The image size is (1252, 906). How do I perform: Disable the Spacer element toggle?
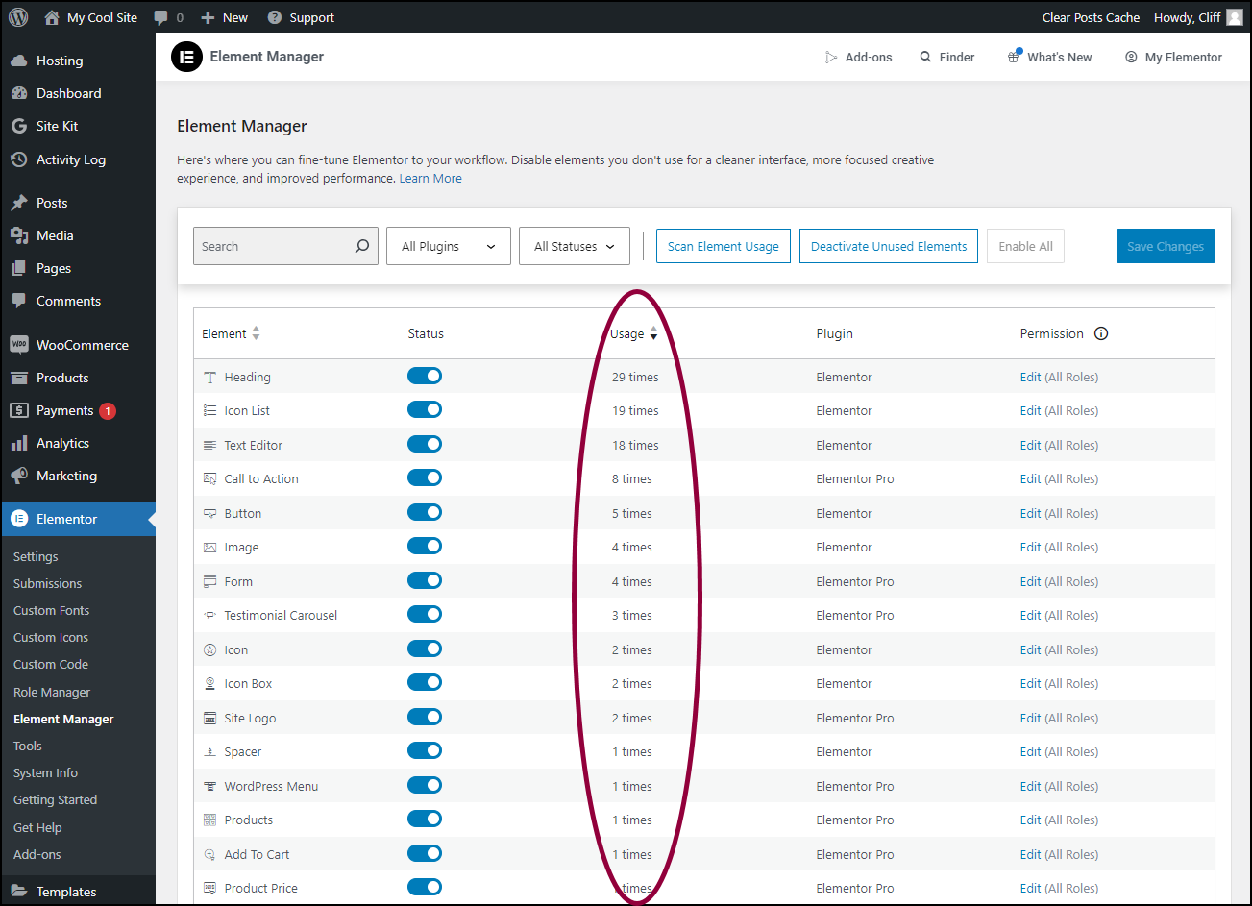click(x=425, y=750)
